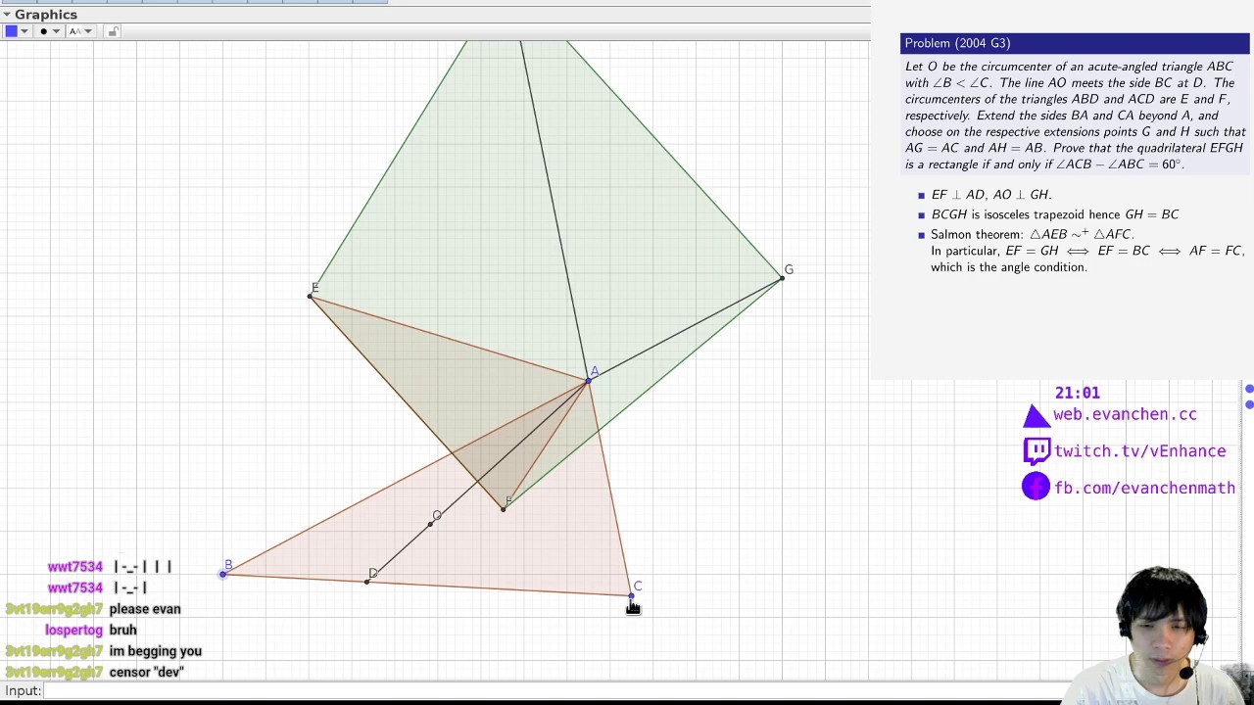This screenshot has height=705, width=1254.
Task: Select point D on side BC
Action: [x=366, y=582]
